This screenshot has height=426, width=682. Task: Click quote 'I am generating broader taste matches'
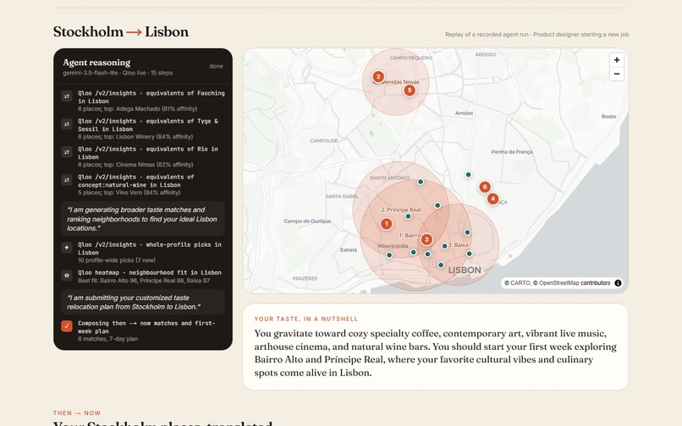pos(143,219)
